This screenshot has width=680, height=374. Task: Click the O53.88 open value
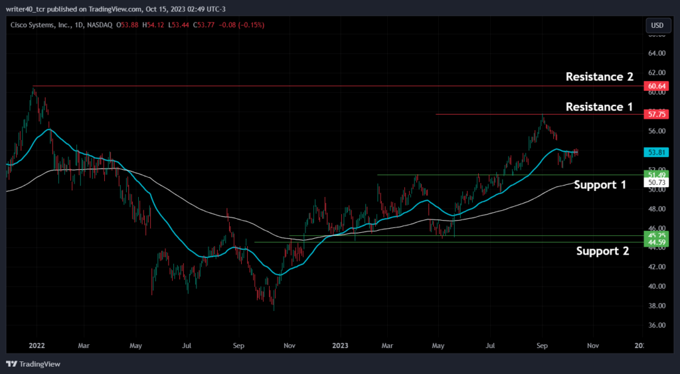click(x=127, y=25)
